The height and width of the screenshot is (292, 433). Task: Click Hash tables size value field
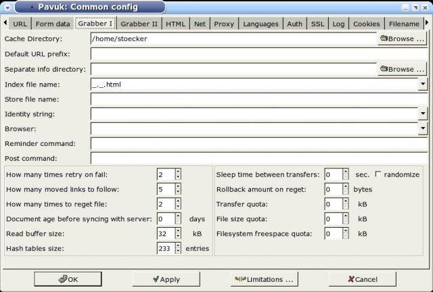click(166, 248)
